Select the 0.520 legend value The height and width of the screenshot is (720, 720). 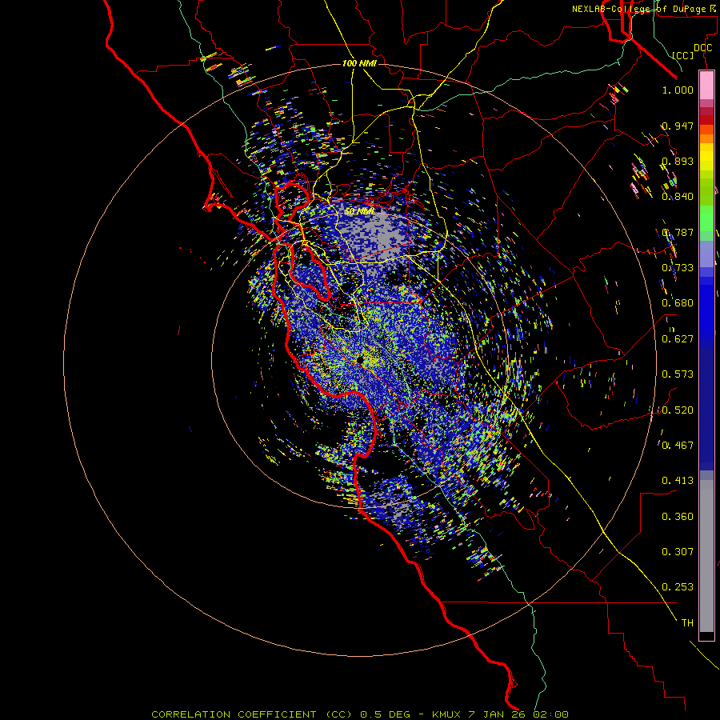pyautogui.click(x=678, y=410)
